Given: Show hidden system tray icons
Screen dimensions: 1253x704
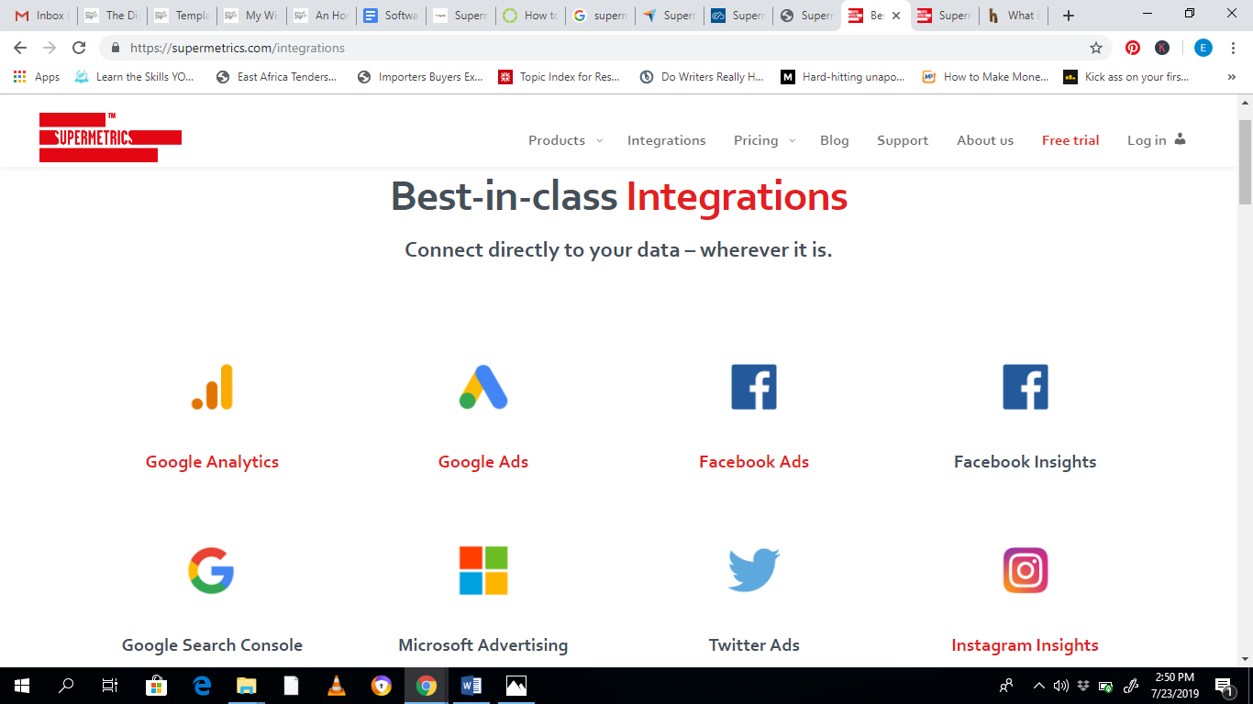Looking at the screenshot, I should tap(1038, 686).
